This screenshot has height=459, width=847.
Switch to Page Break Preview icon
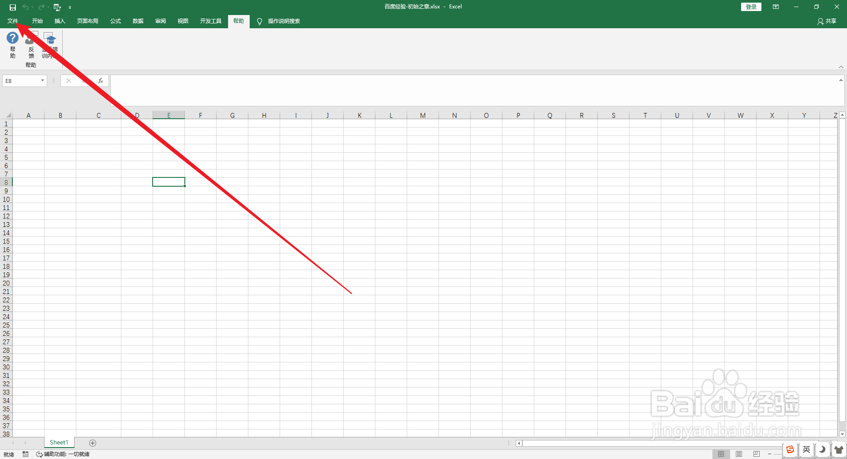(757, 454)
